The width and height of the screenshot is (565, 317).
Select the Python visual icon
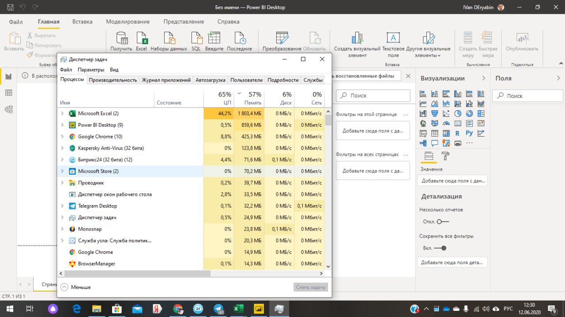coord(469,133)
